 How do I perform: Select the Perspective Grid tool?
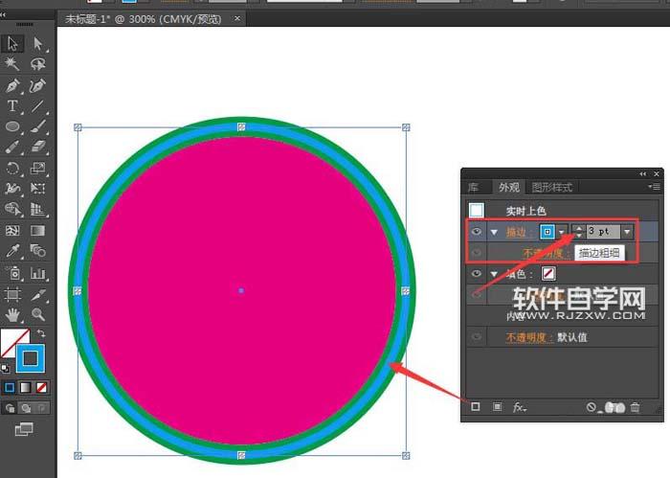point(38,209)
